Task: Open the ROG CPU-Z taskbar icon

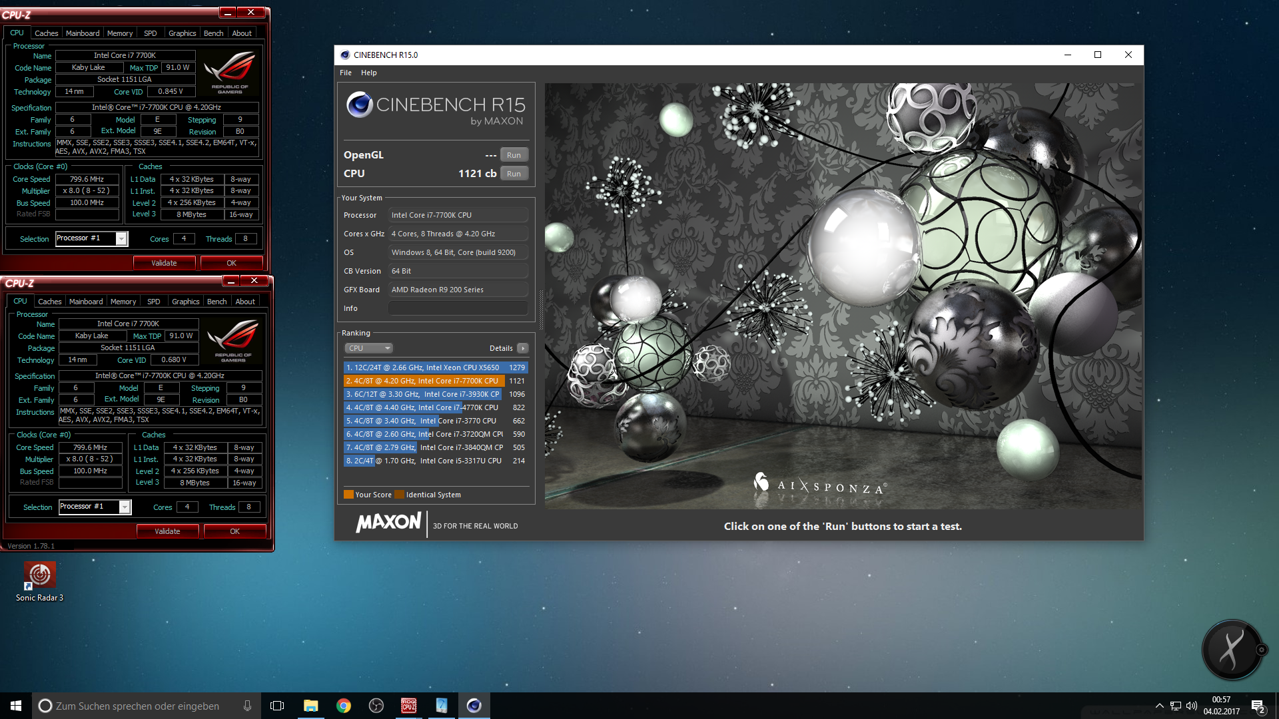Action: pos(408,706)
